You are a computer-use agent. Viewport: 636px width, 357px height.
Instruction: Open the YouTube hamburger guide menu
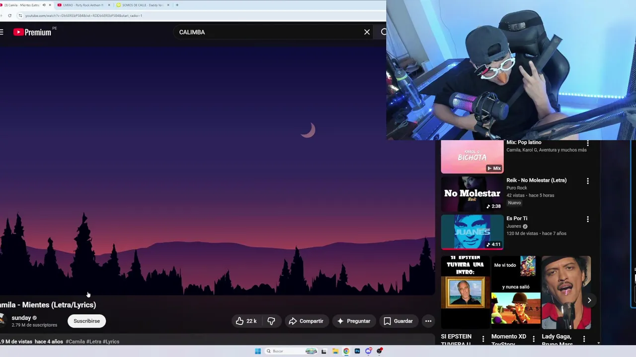coord(2,32)
